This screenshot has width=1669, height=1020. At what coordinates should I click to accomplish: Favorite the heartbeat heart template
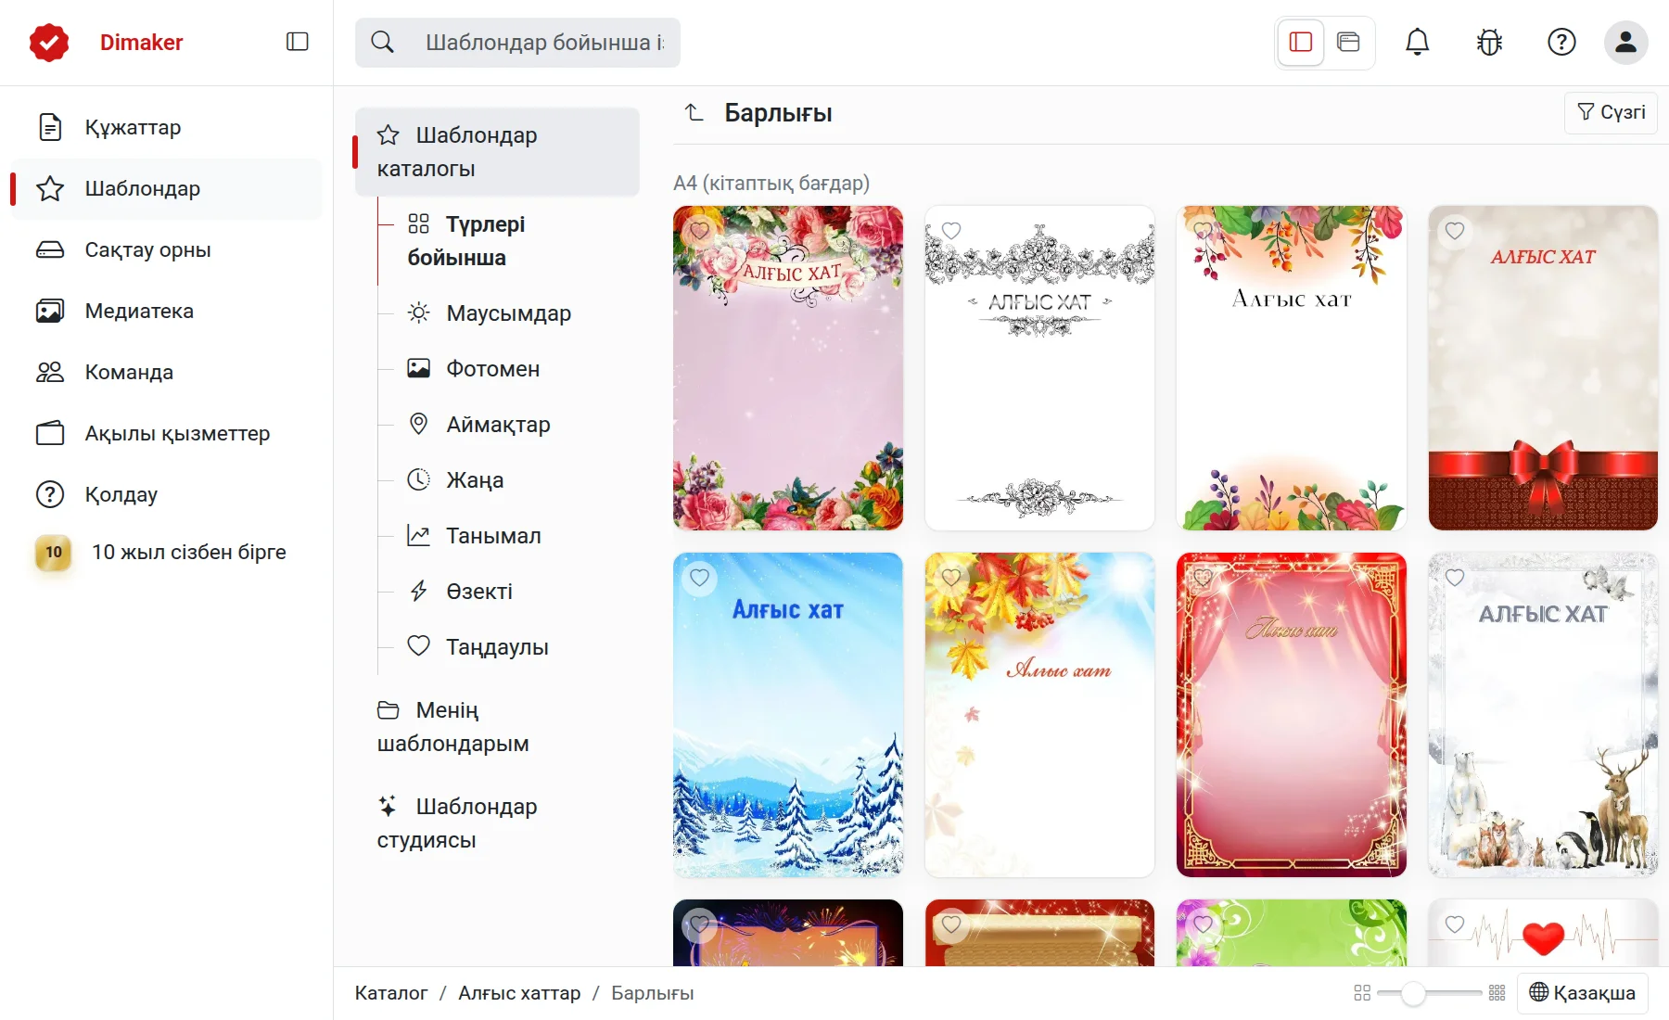click(1455, 924)
